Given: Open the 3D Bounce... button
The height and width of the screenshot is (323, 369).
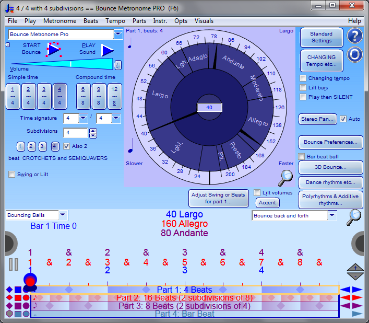Looking at the screenshot, I should point(331,167).
